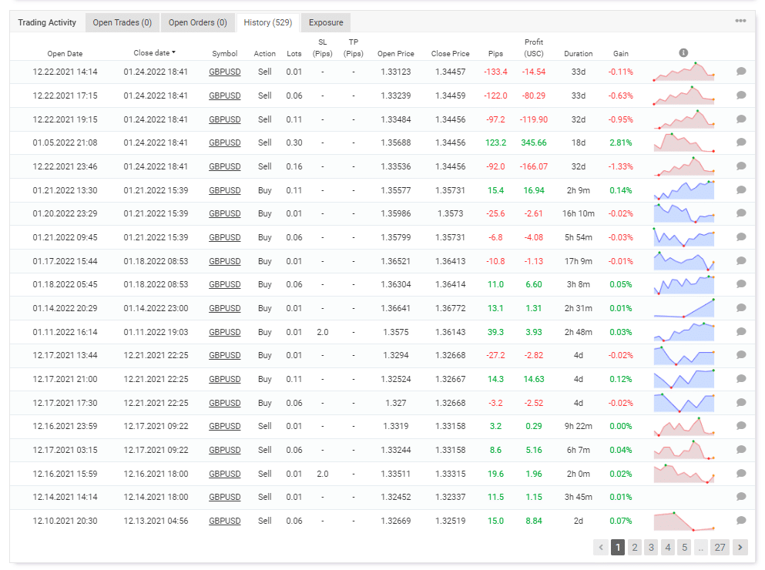
Task: Go to the next history page arrow
Action: pyautogui.click(x=740, y=548)
